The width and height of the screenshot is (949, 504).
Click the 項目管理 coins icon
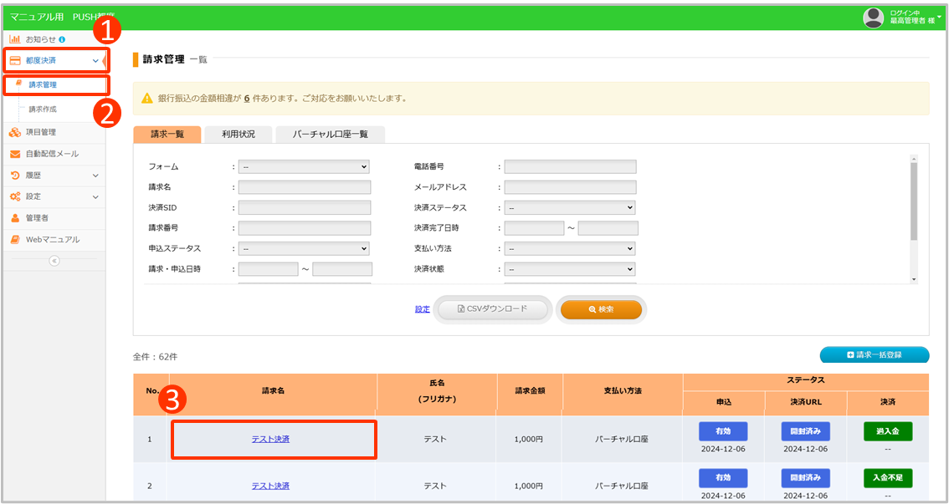[x=15, y=132]
